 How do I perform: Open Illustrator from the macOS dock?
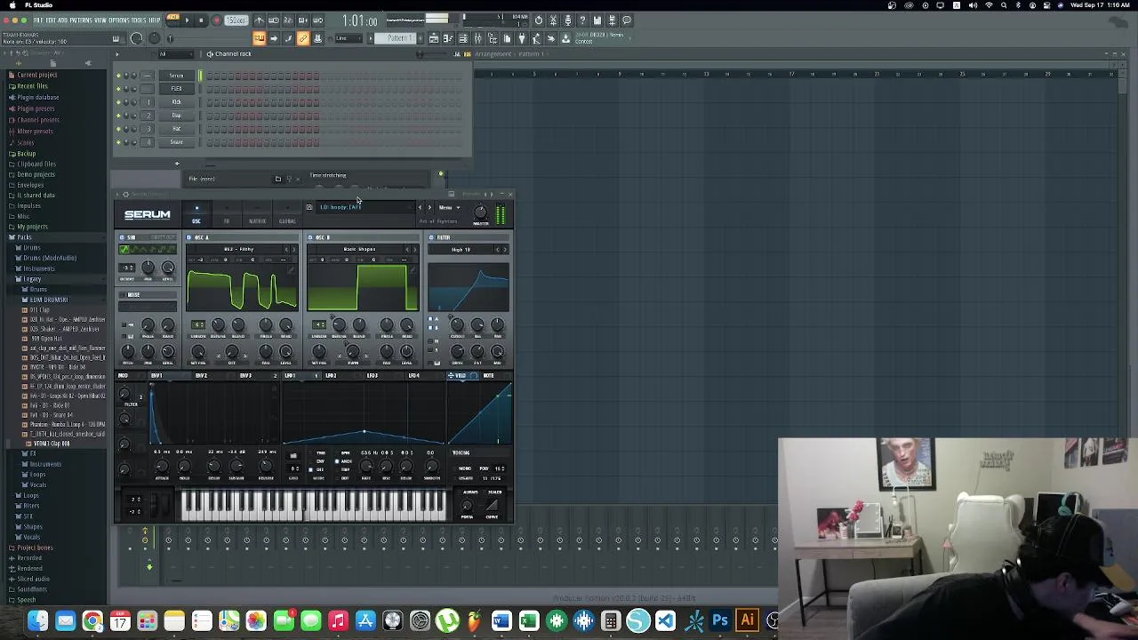(x=747, y=620)
